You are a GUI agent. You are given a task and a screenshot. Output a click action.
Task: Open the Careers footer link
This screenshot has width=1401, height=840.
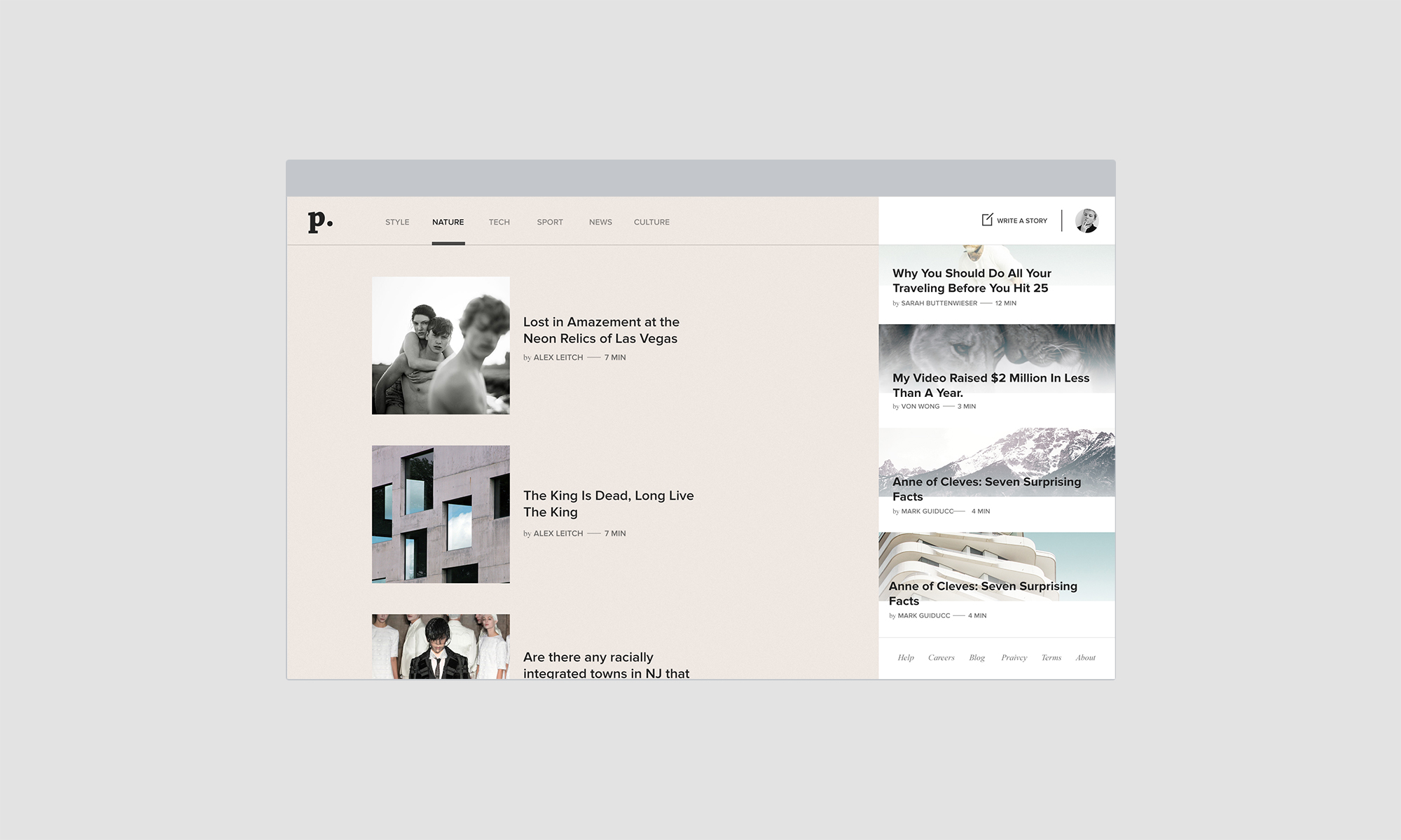(941, 657)
